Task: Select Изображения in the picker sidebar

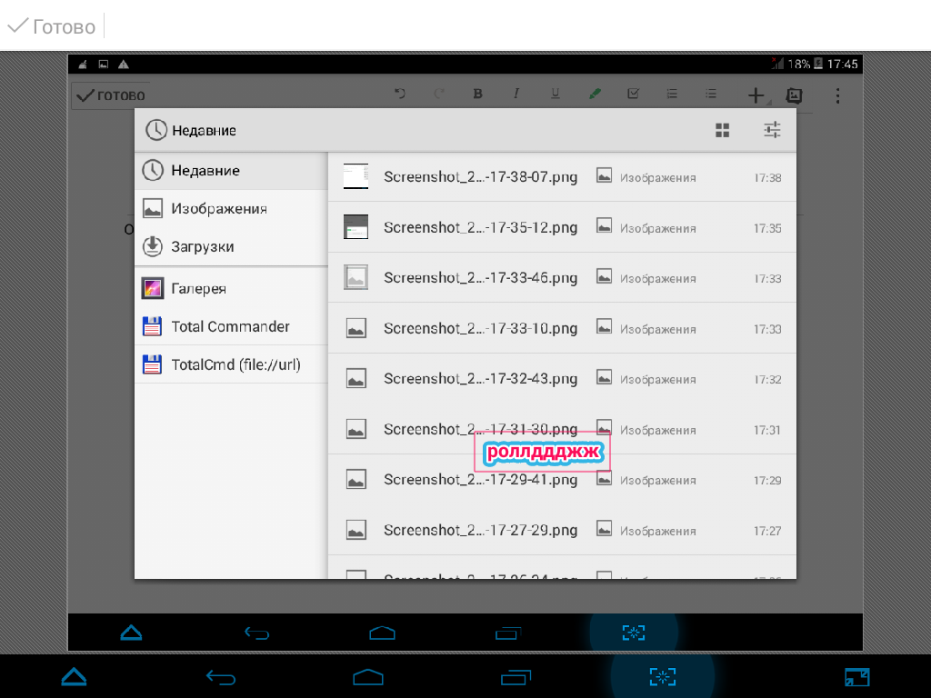Action: [x=231, y=208]
